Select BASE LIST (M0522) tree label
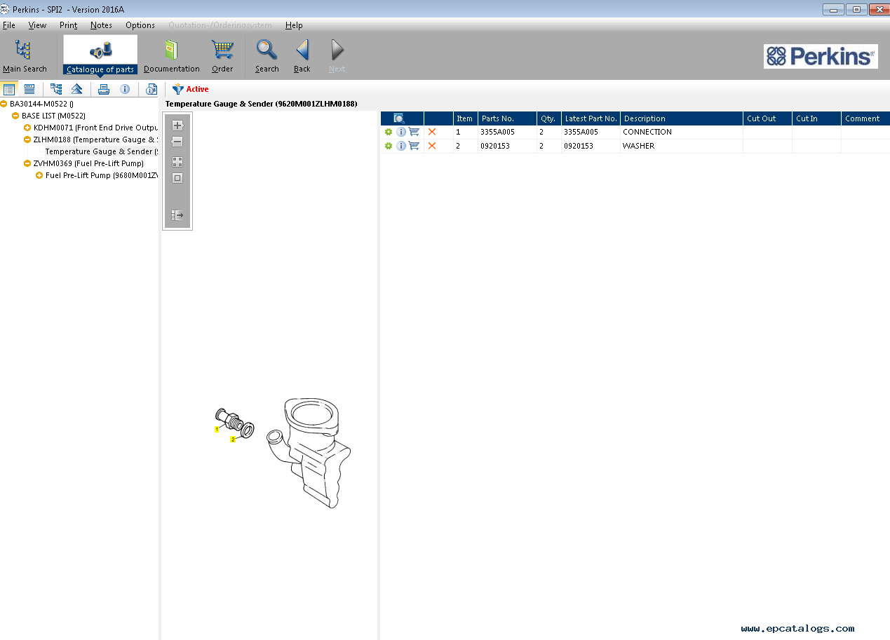This screenshot has width=890, height=640. pos(53,116)
